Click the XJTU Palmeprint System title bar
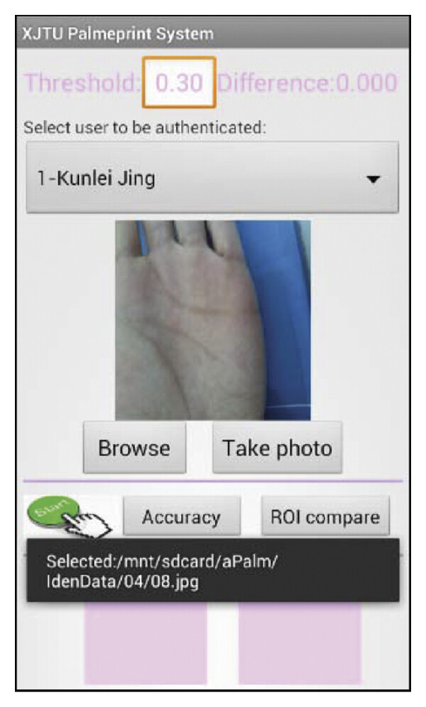The image size is (426, 707). tap(213, 33)
